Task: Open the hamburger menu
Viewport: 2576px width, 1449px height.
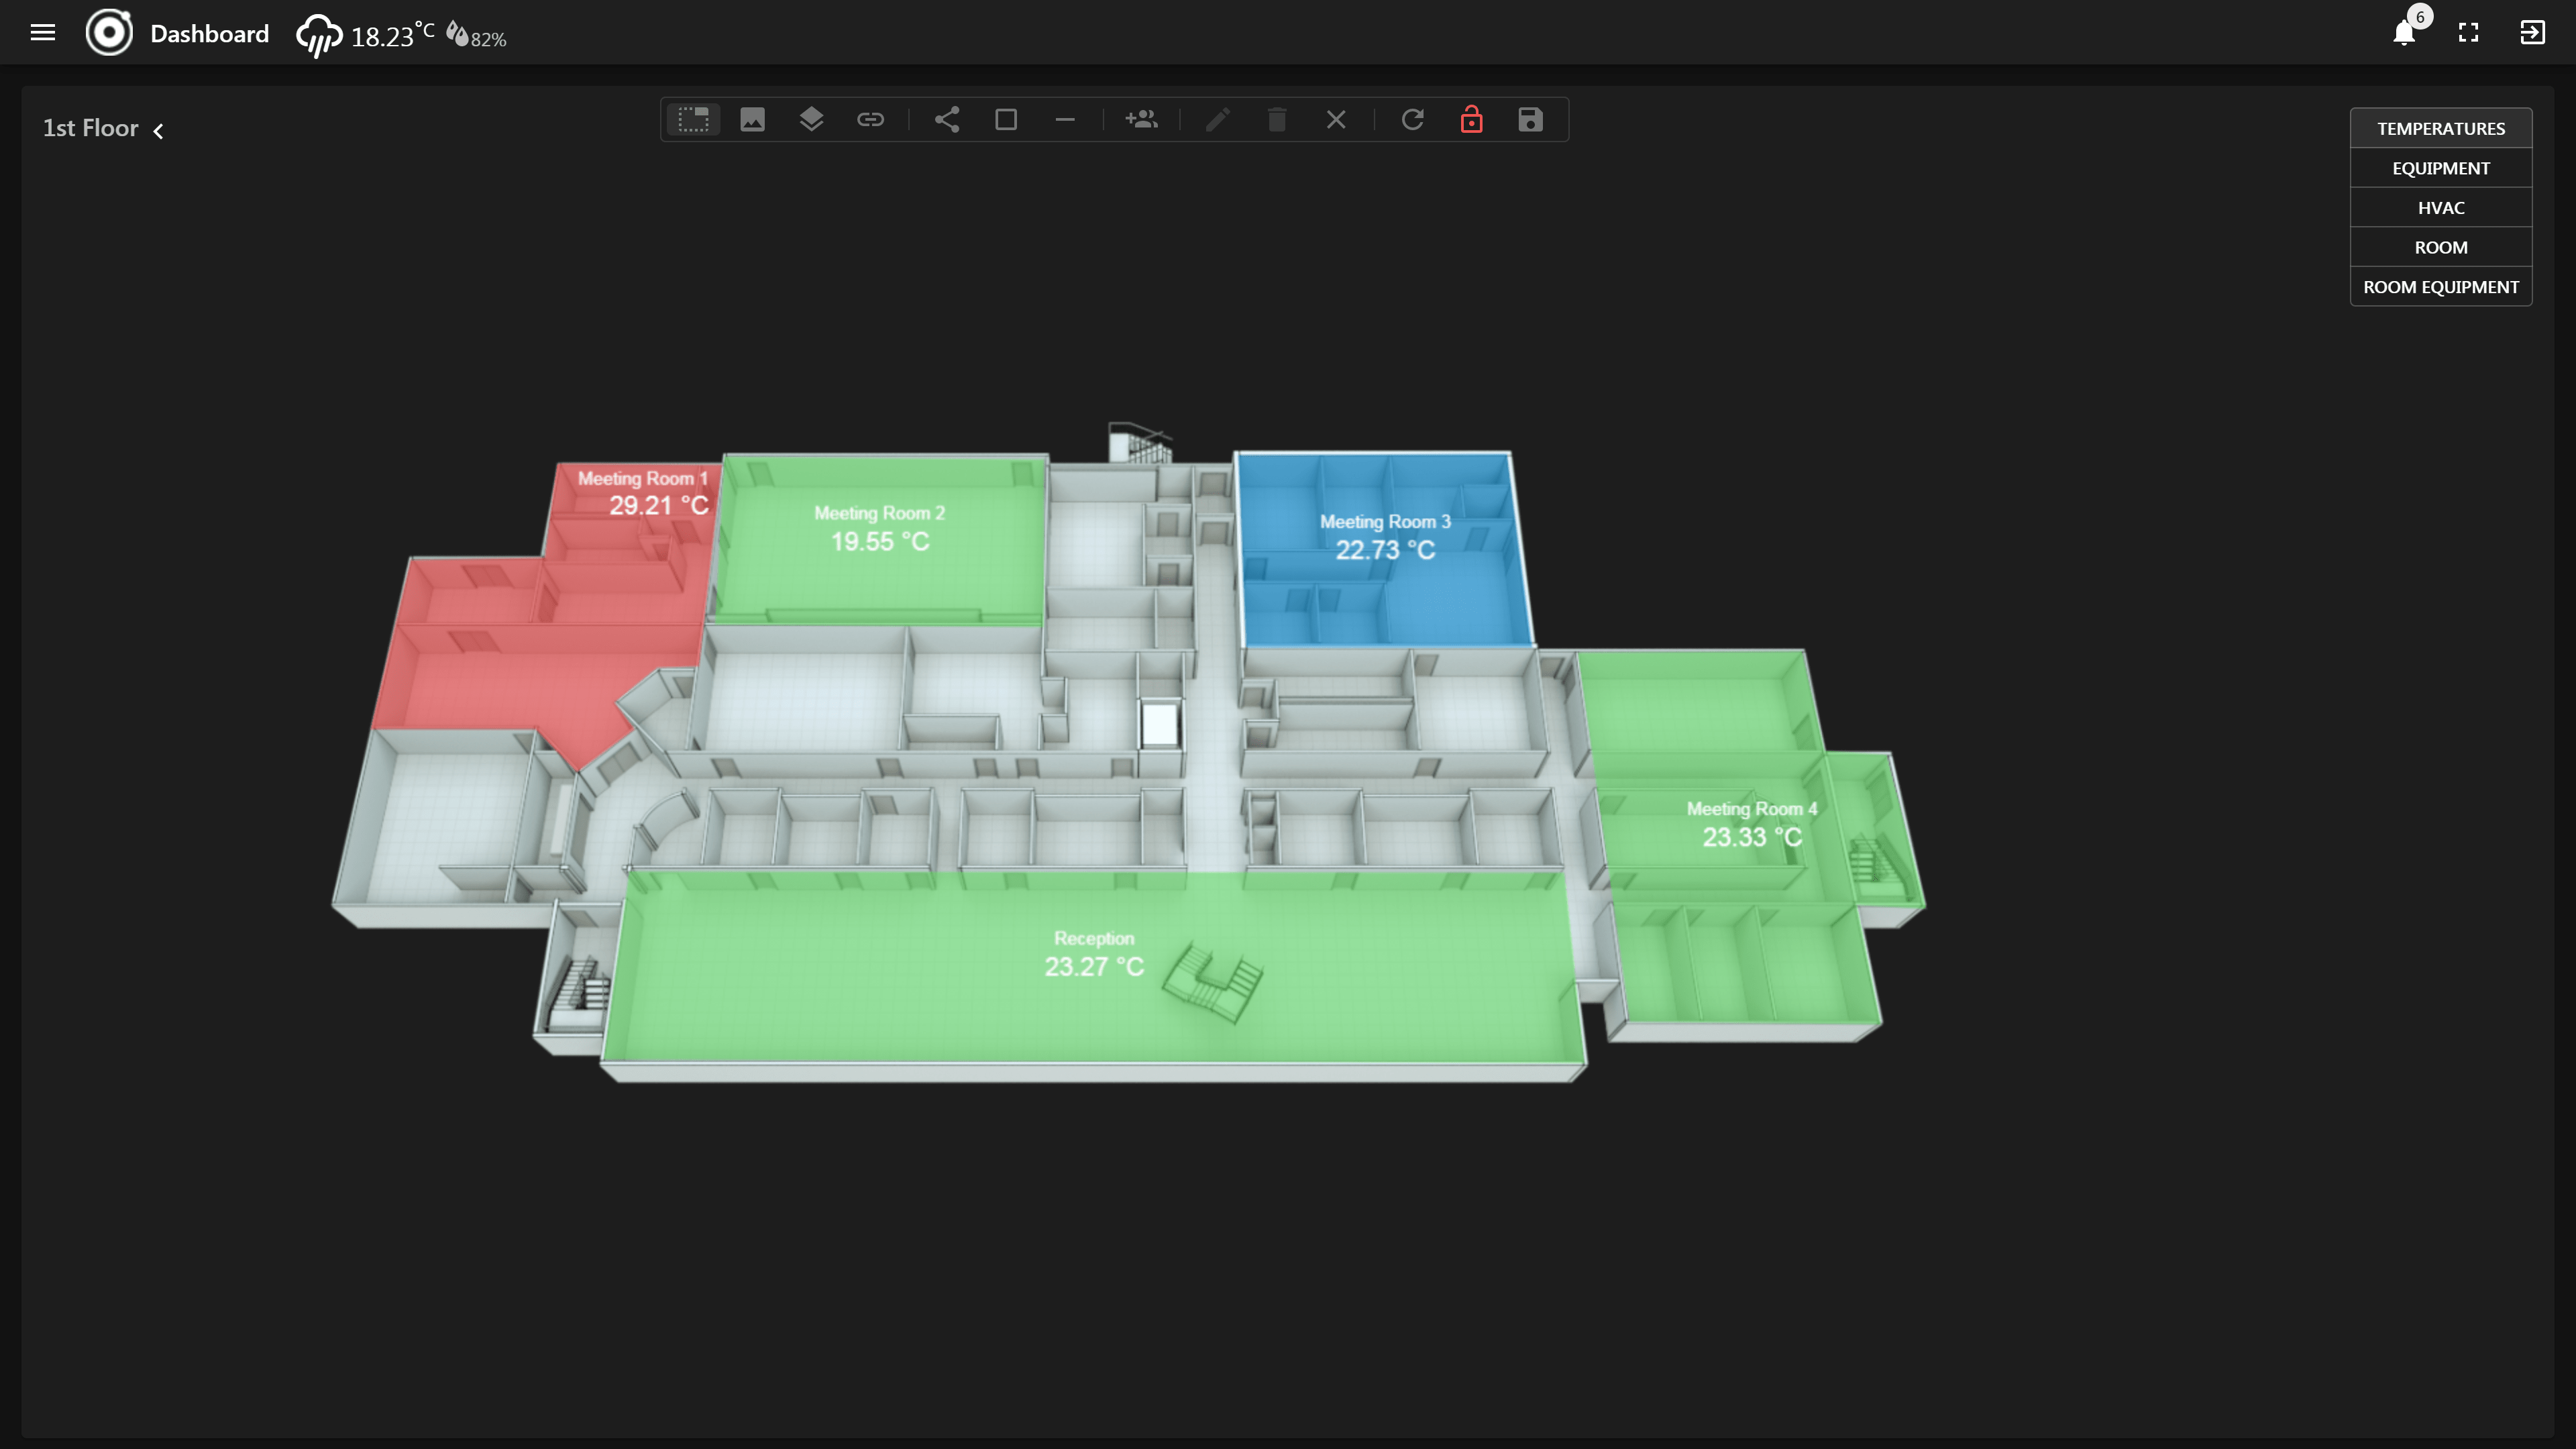Action: [43, 33]
